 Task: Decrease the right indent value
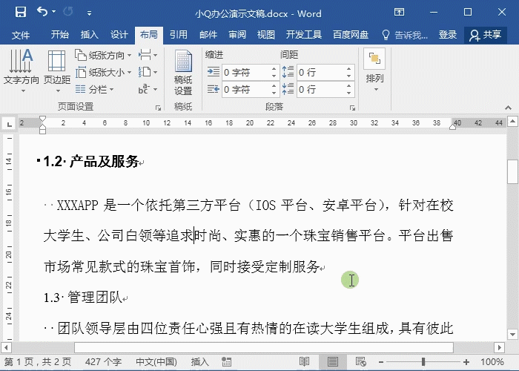pyautogui.click(x=274, y=93)
